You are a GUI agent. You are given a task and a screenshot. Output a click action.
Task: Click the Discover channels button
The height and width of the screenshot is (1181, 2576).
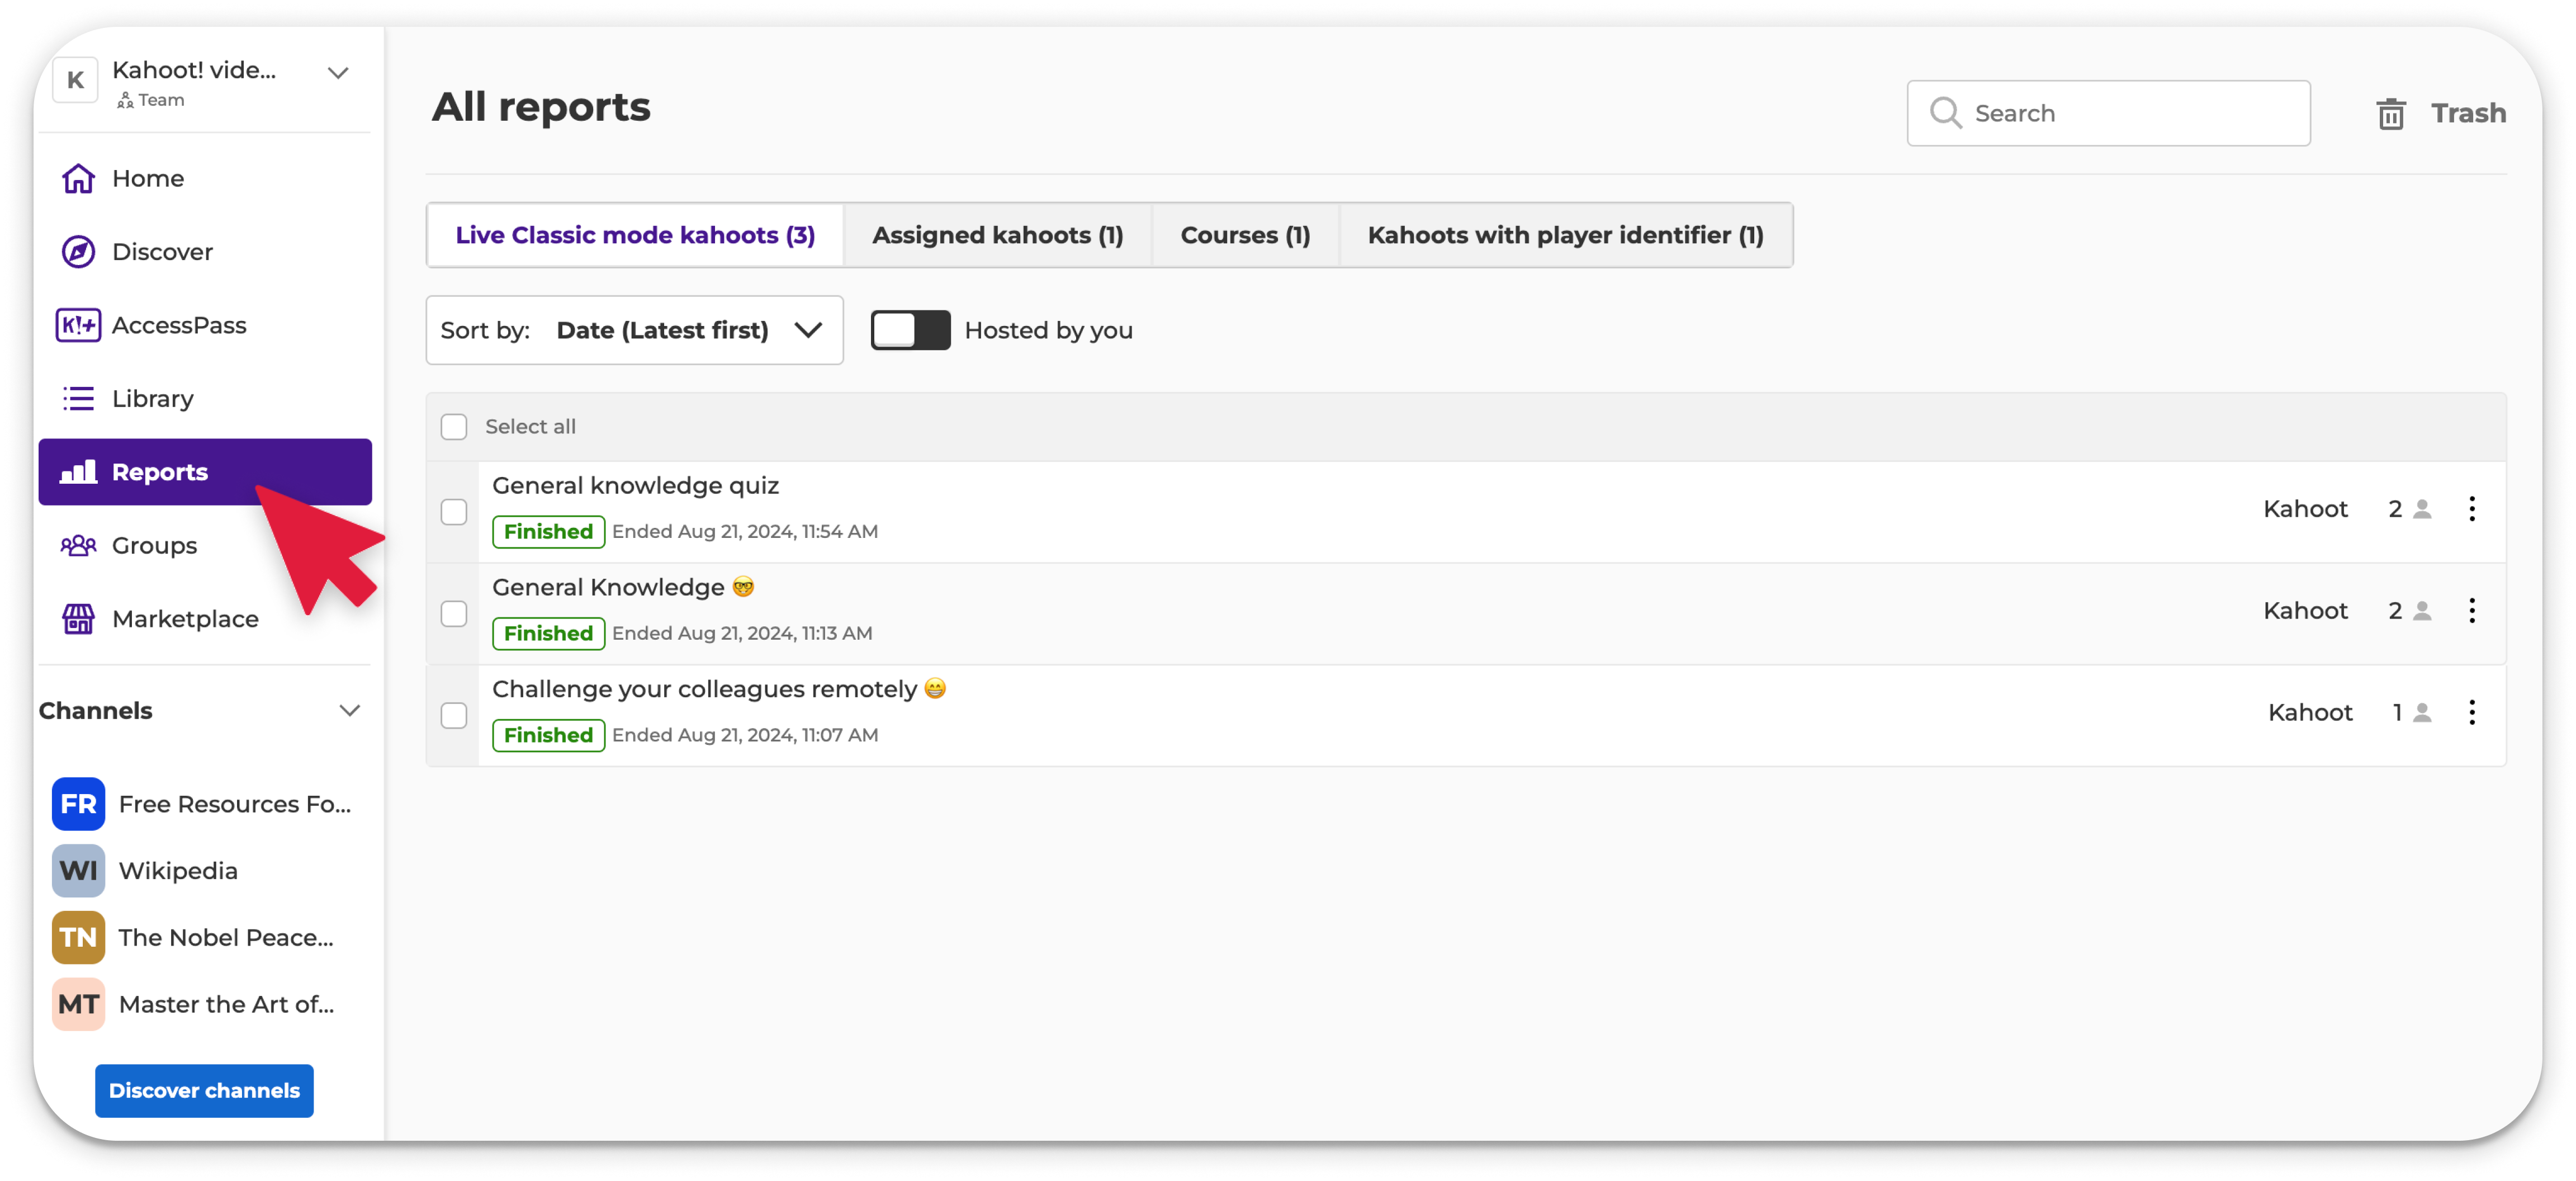tap(204, 1090)
